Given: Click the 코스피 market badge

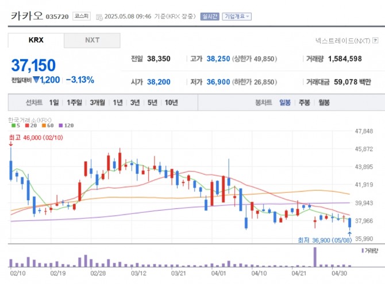Looking at the screenshot, I should coord(81,17).
